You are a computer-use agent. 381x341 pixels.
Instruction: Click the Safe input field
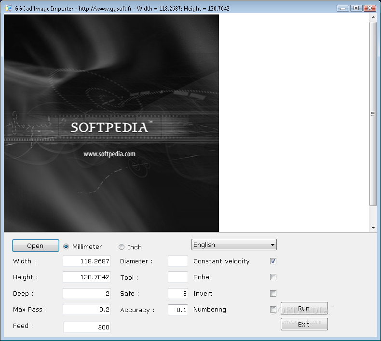(x=178, y=293)
